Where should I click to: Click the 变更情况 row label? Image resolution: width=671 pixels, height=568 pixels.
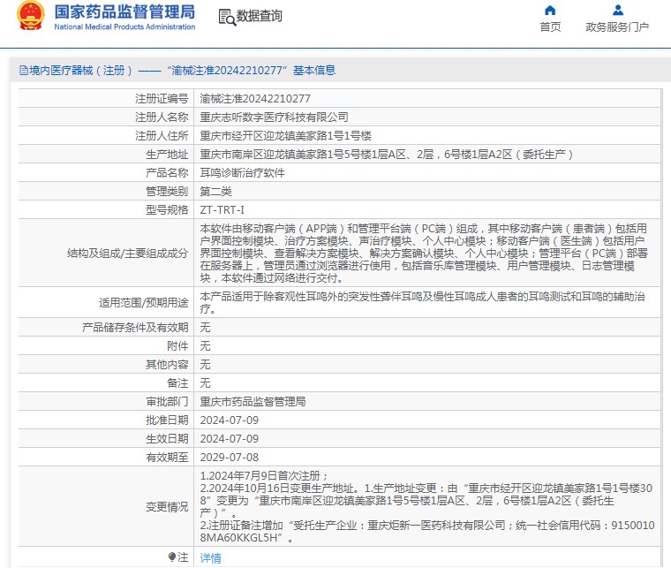[x=167, y=506]
